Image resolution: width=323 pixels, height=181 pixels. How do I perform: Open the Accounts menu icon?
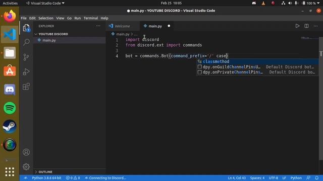26,152
